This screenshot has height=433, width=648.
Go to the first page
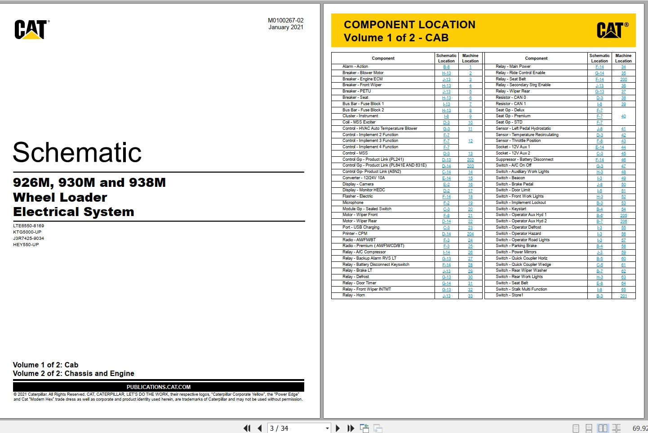(247, 429)
